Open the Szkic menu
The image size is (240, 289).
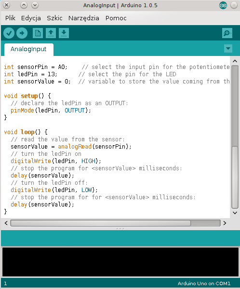coord(54,18)
